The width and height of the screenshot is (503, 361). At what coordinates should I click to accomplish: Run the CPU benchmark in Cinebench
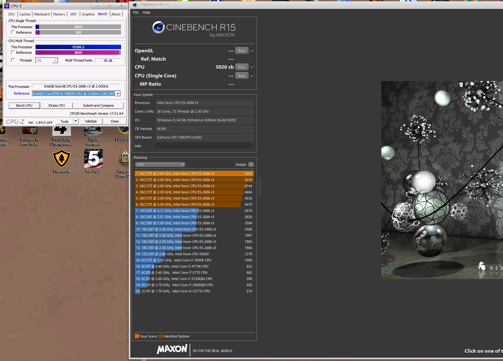click(x=242, y=67)
